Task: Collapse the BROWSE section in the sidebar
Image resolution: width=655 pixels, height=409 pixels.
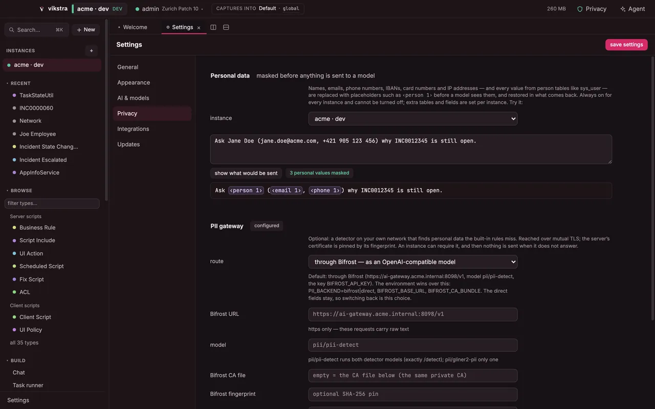Action: tap(19, 191)
